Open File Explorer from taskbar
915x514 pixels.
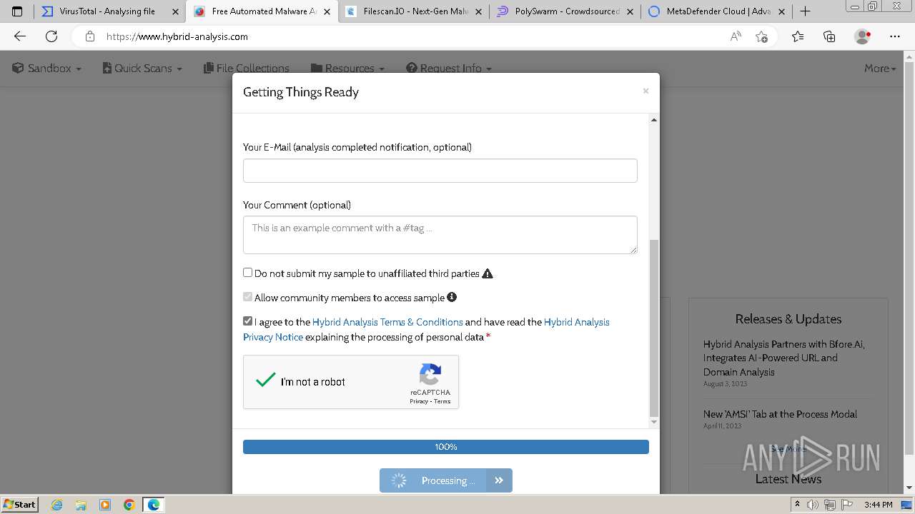[x=81, y=505]
